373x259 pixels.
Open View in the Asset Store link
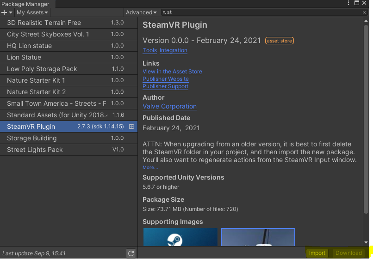tap(172, 72)
